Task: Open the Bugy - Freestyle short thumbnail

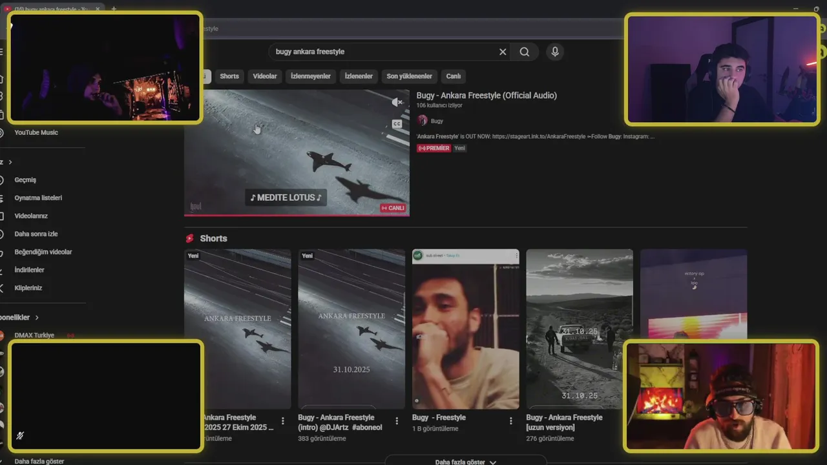Action: click(x=466, y=329)
